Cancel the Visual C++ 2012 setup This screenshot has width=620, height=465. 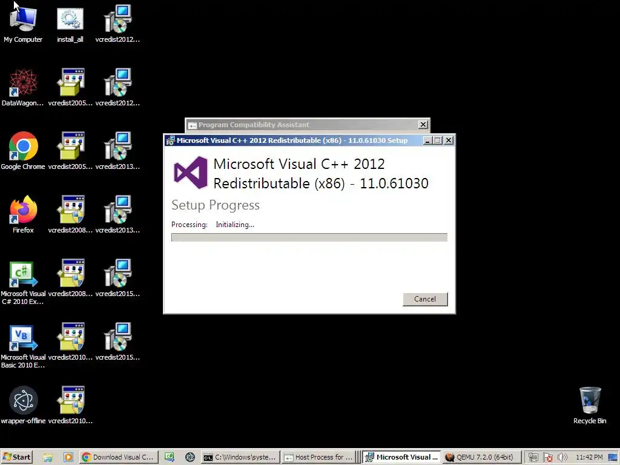click(x=425, y=299)
